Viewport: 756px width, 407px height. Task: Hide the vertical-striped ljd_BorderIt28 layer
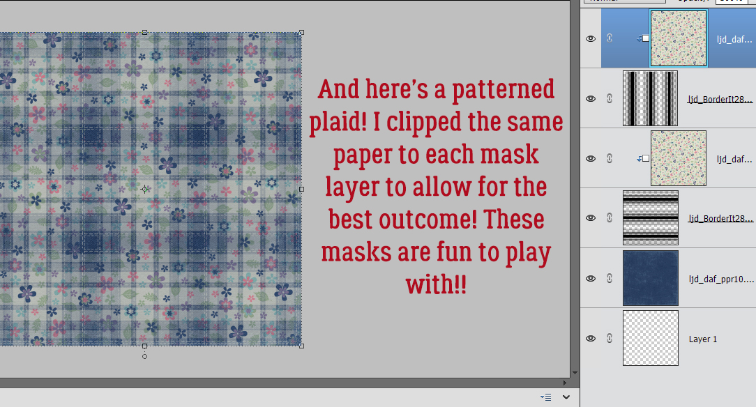(x=591, y=98)
